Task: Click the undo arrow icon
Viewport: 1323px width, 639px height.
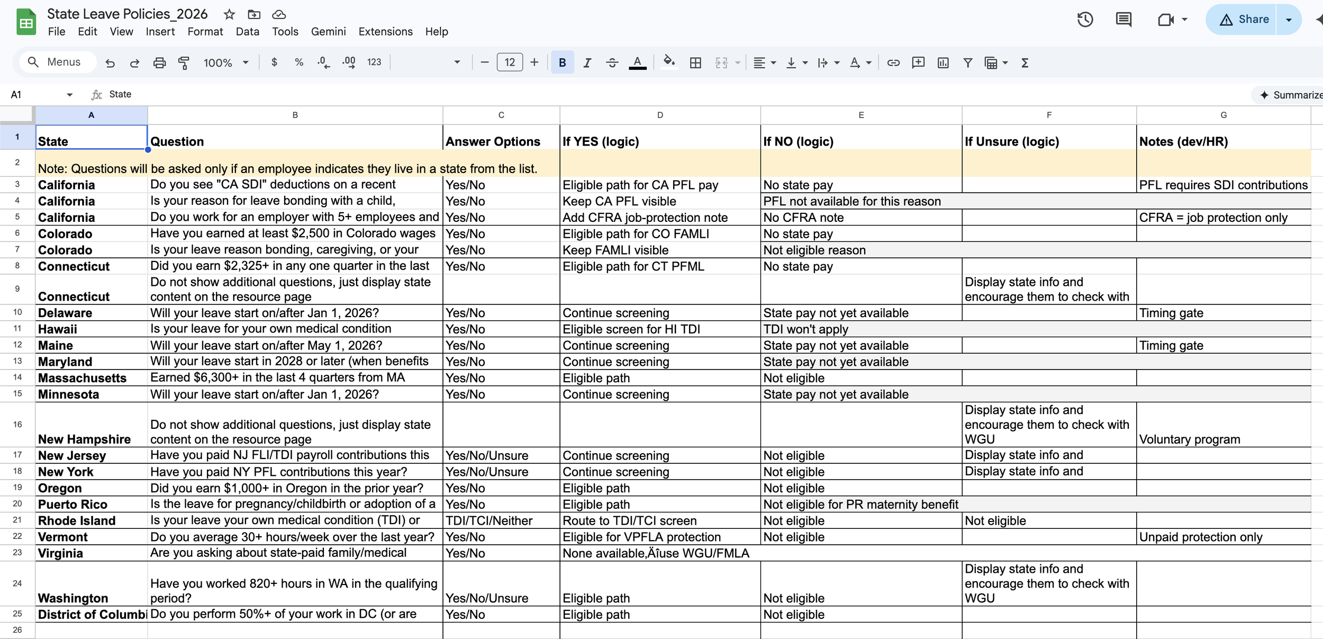Action: (x=110, y=63)
